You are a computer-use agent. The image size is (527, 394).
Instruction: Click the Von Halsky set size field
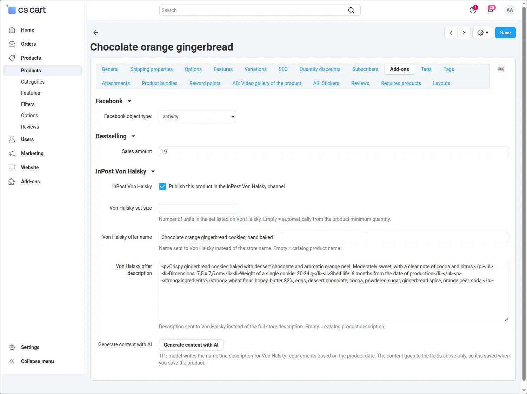[x=198, y=208]
